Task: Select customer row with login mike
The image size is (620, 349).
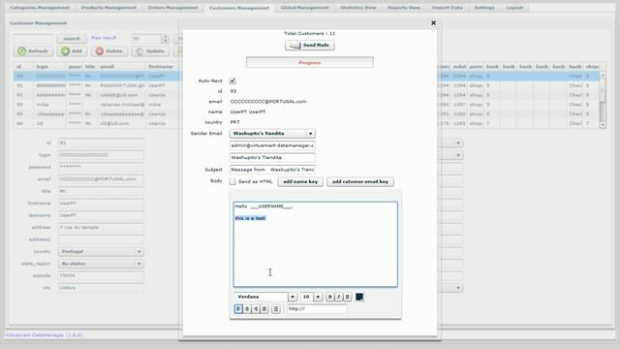Action: click(97, 105)
